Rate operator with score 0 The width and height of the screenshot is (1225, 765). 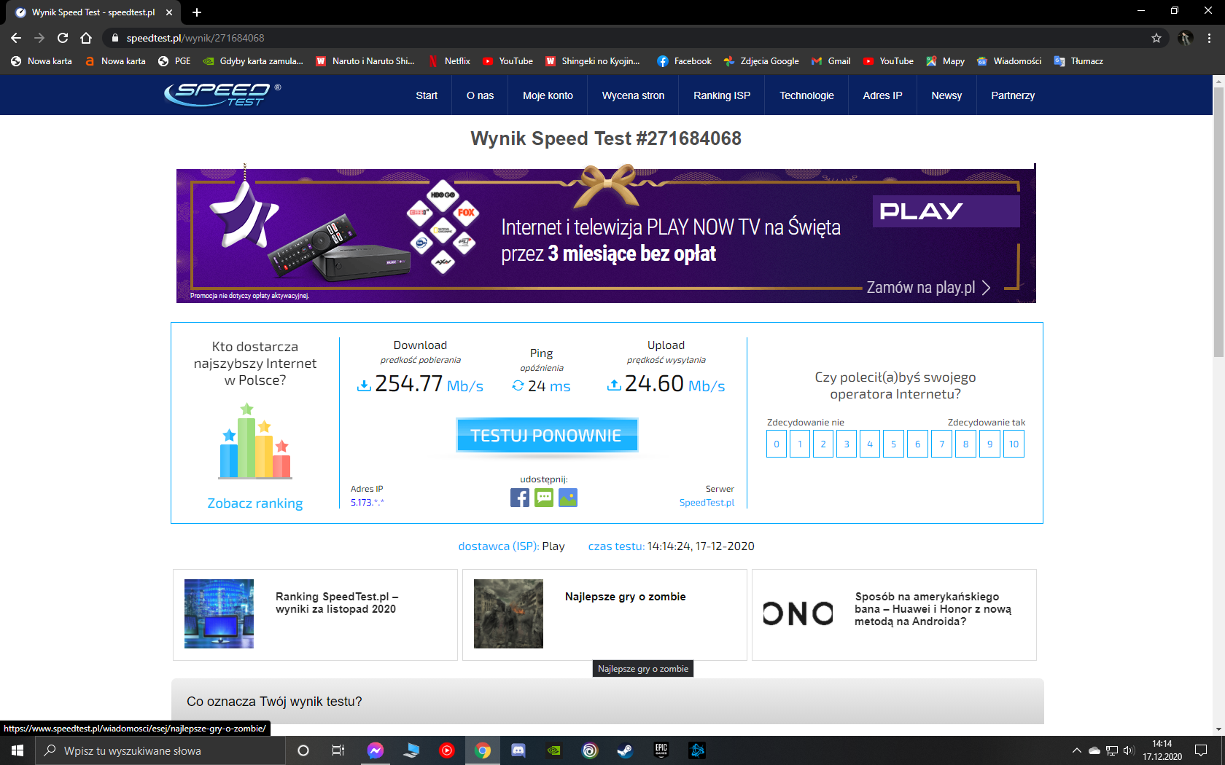(x=777, y=444)
